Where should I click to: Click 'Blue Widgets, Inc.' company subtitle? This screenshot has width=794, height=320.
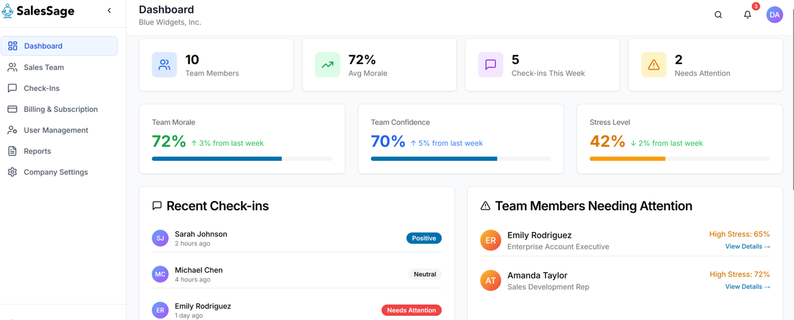click(170, 22)
